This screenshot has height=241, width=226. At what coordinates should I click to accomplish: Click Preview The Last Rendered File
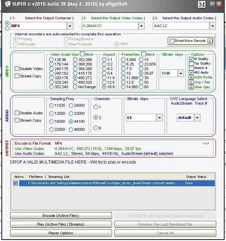[165, 224]
